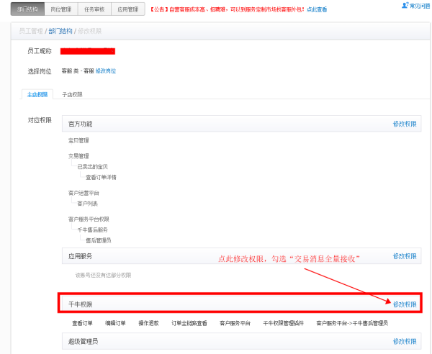Switch to the 岗位管理 tab
Screen dimensions: 432x354
(x=62, y=9)
